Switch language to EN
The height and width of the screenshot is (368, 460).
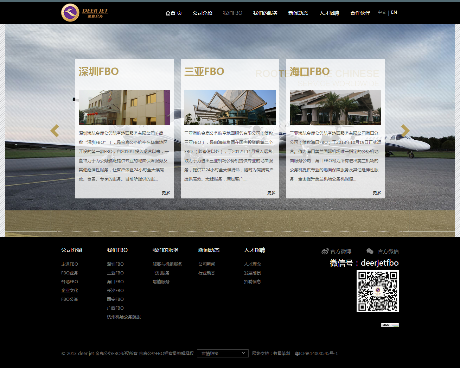pos(394,12)
